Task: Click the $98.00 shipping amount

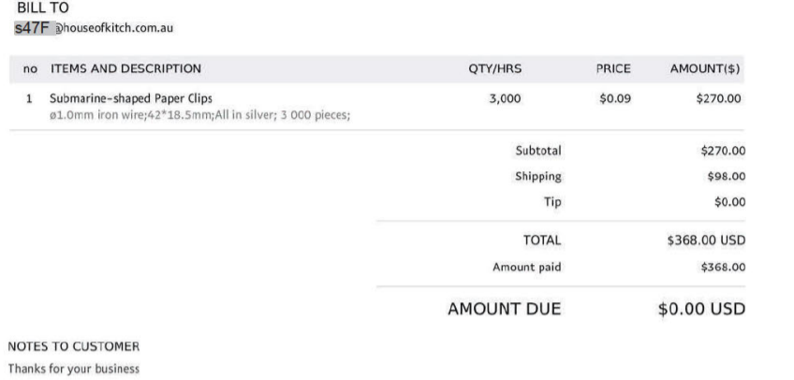Action: point(726,176)
